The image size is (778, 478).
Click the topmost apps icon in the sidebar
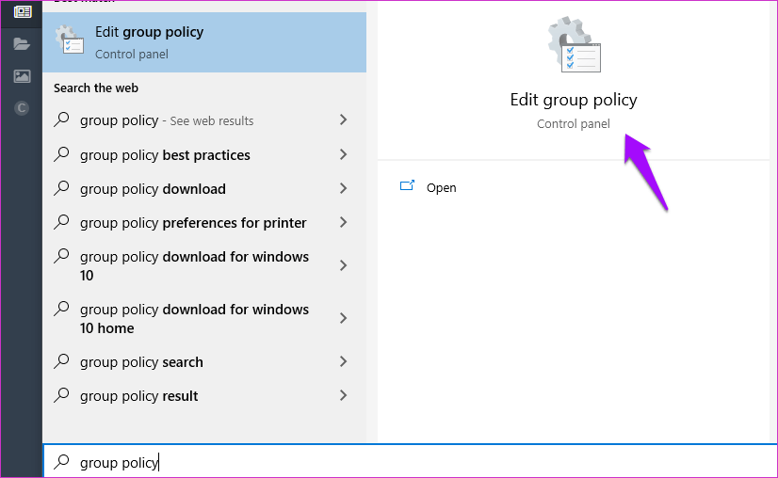pyautogui.click(x=22, y=12)
